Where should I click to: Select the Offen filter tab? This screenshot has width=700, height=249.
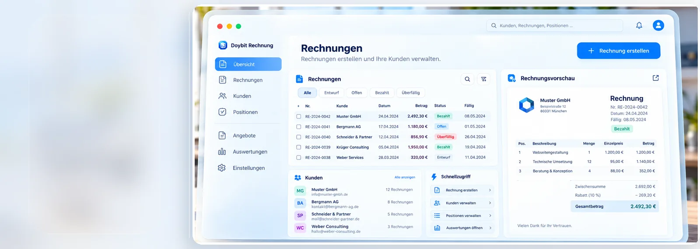point(357,93)
